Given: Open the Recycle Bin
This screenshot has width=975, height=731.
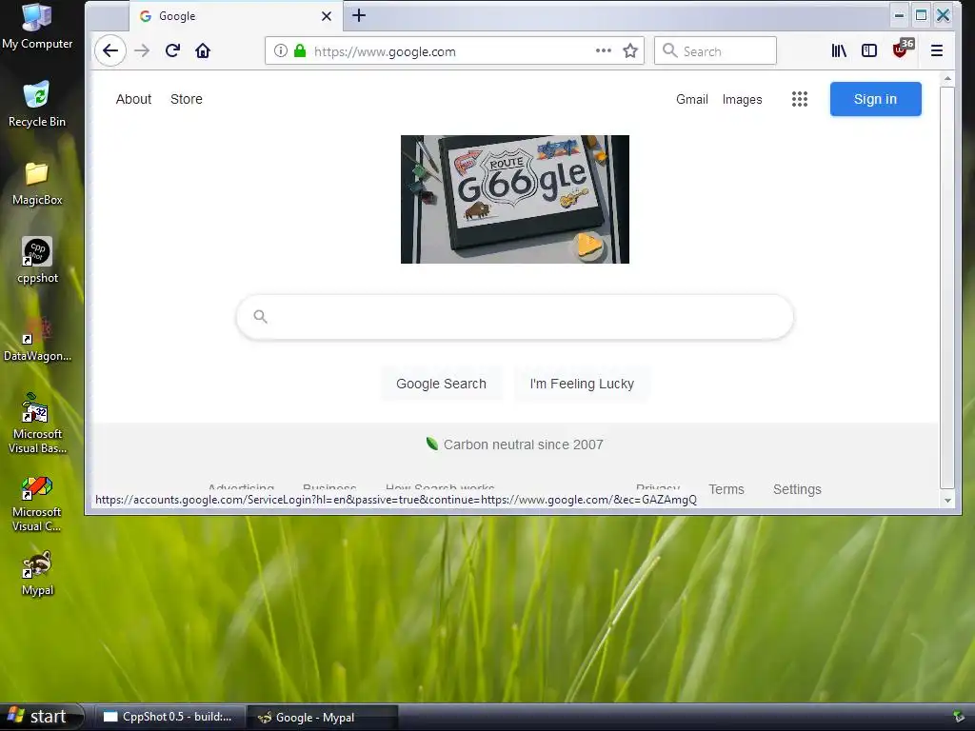Looking at the screenshot, I should coord(37,105).
